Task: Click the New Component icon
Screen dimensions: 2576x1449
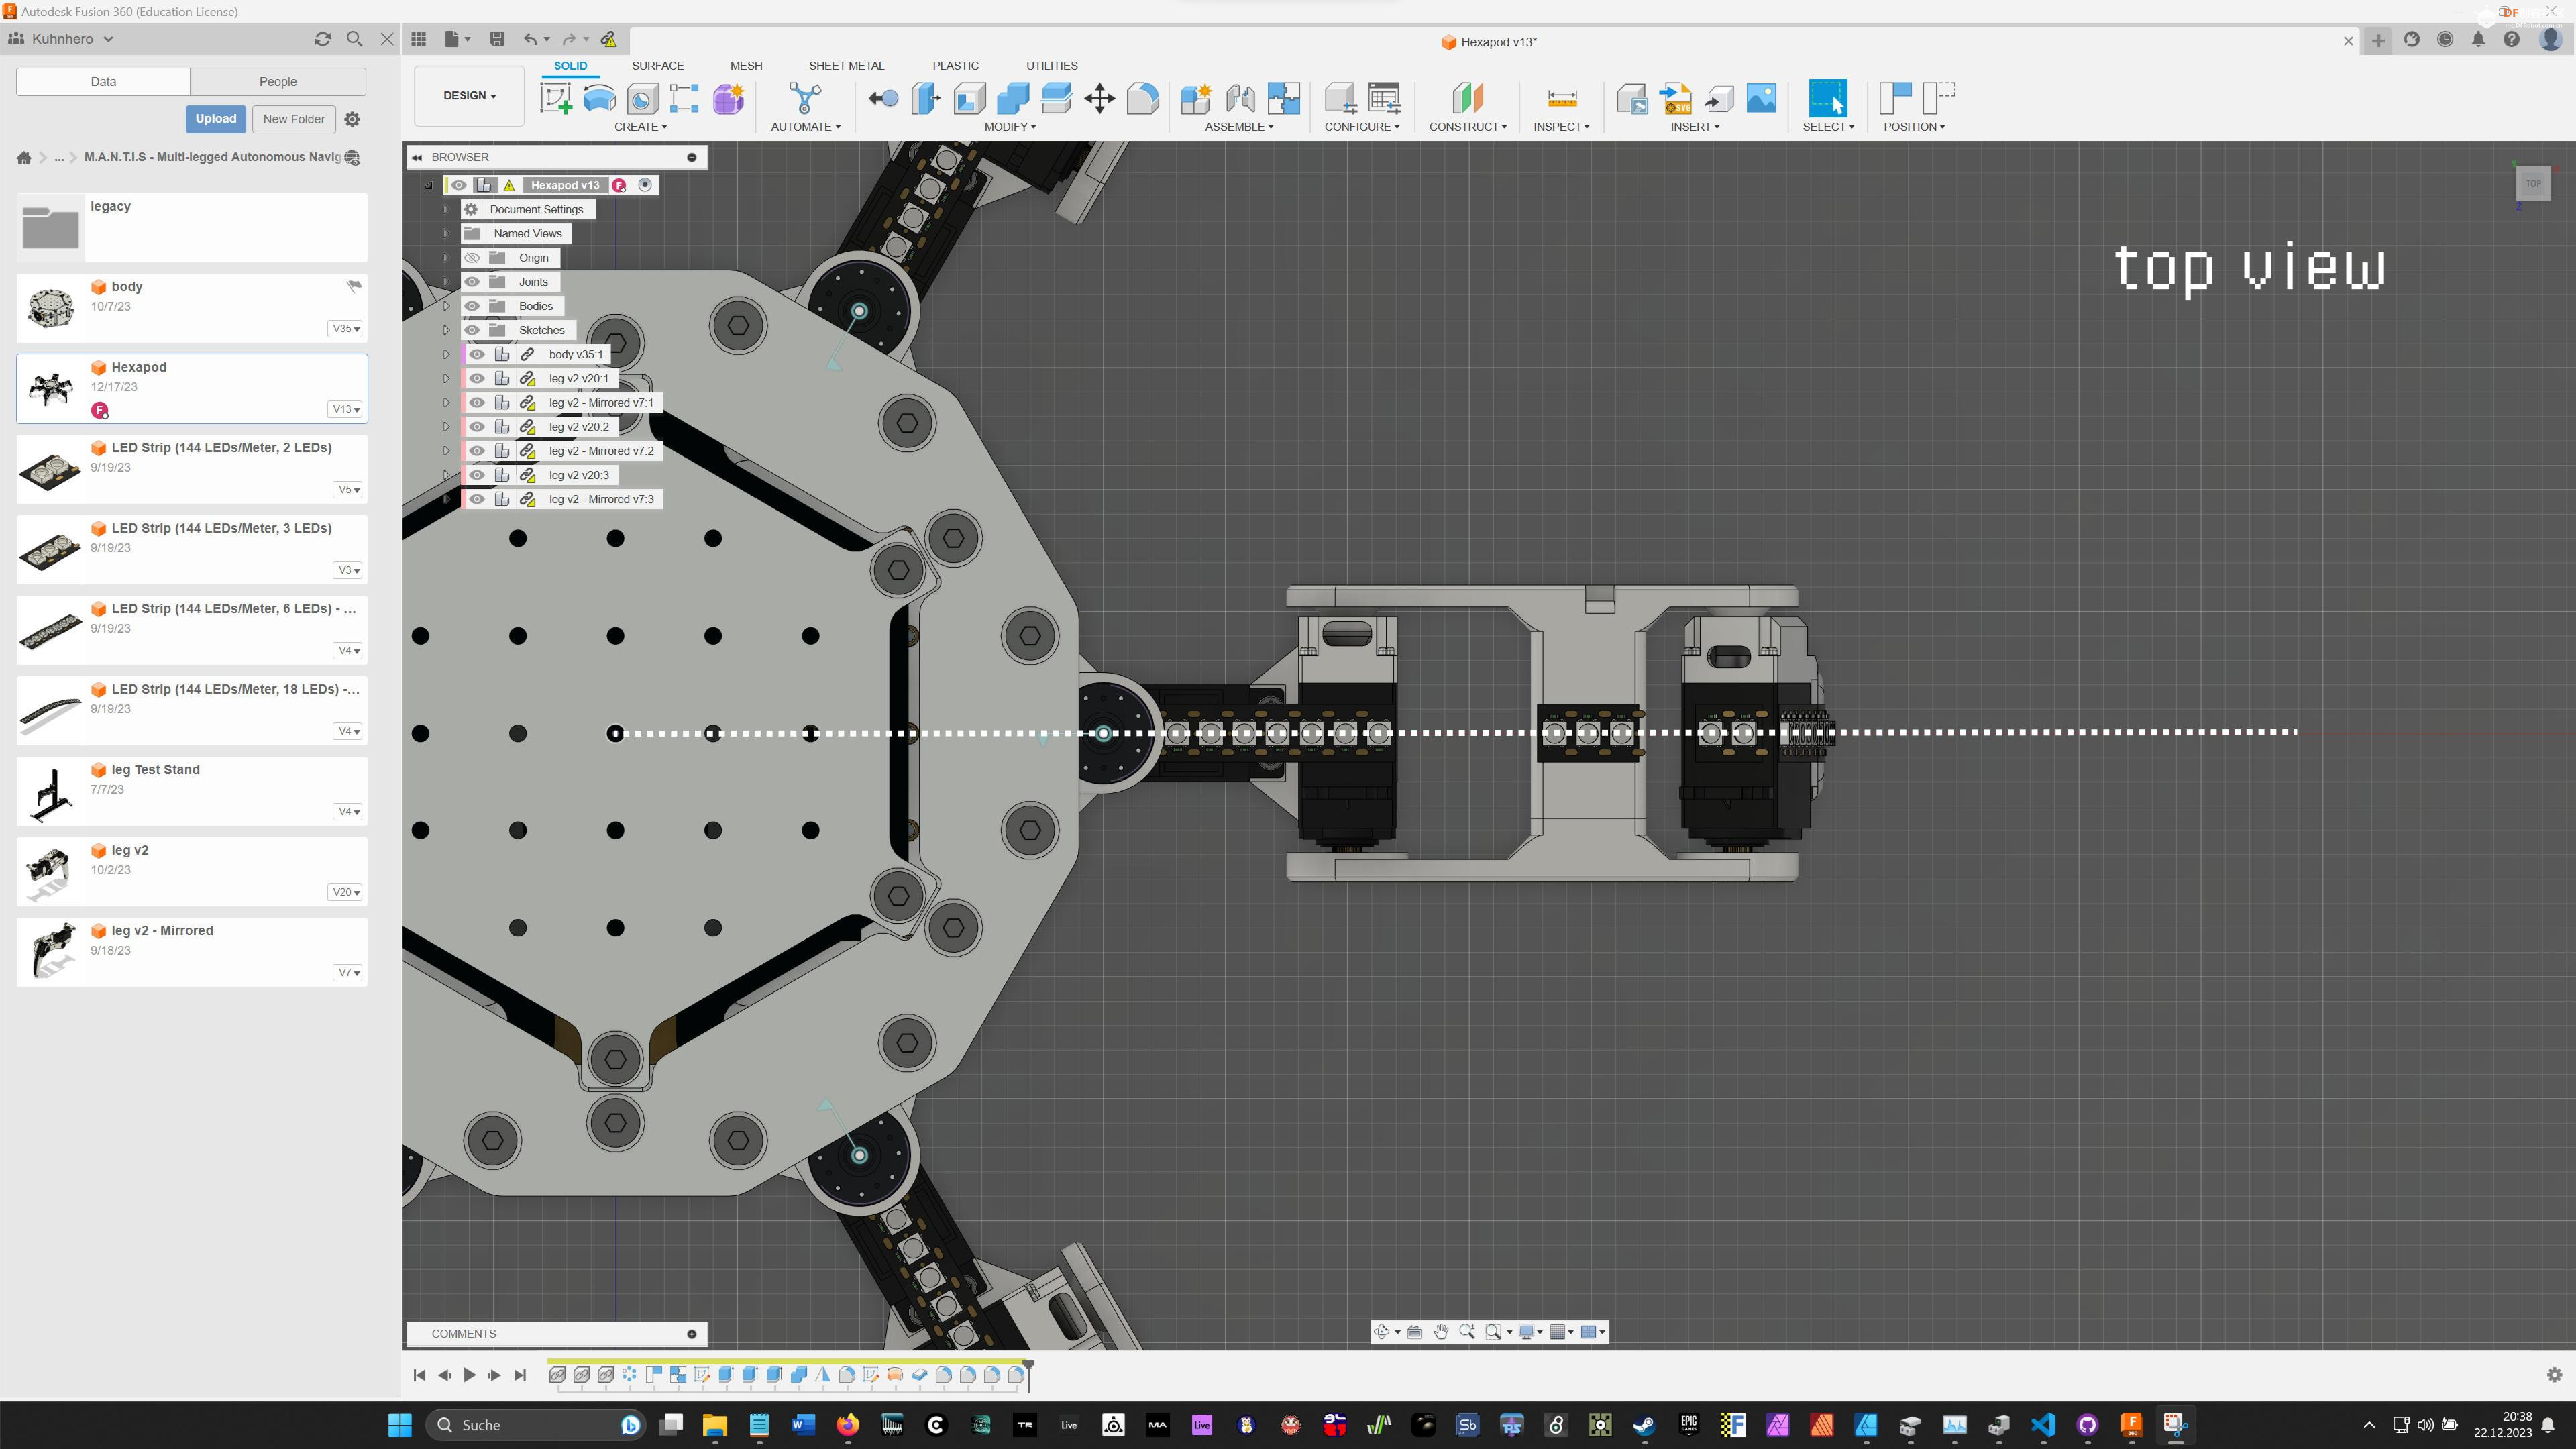Action: coord(1196,98)
